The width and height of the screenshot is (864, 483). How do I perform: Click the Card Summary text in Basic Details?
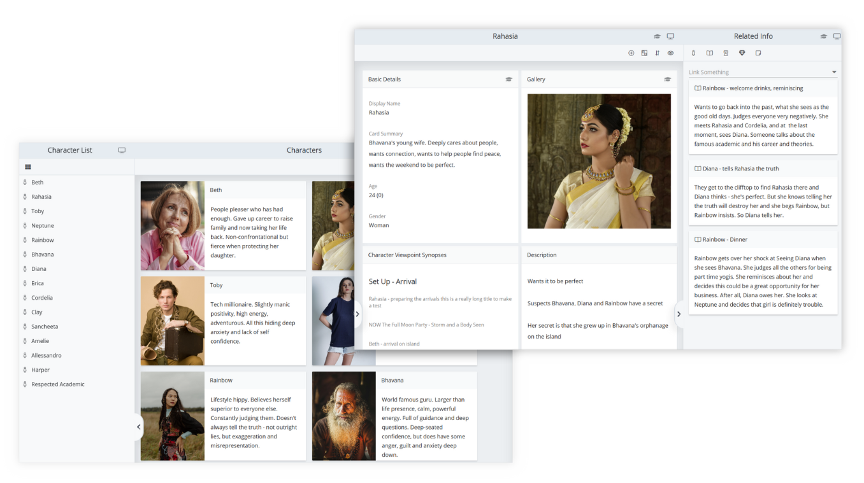pyautogui.click(x=435, y=154)
